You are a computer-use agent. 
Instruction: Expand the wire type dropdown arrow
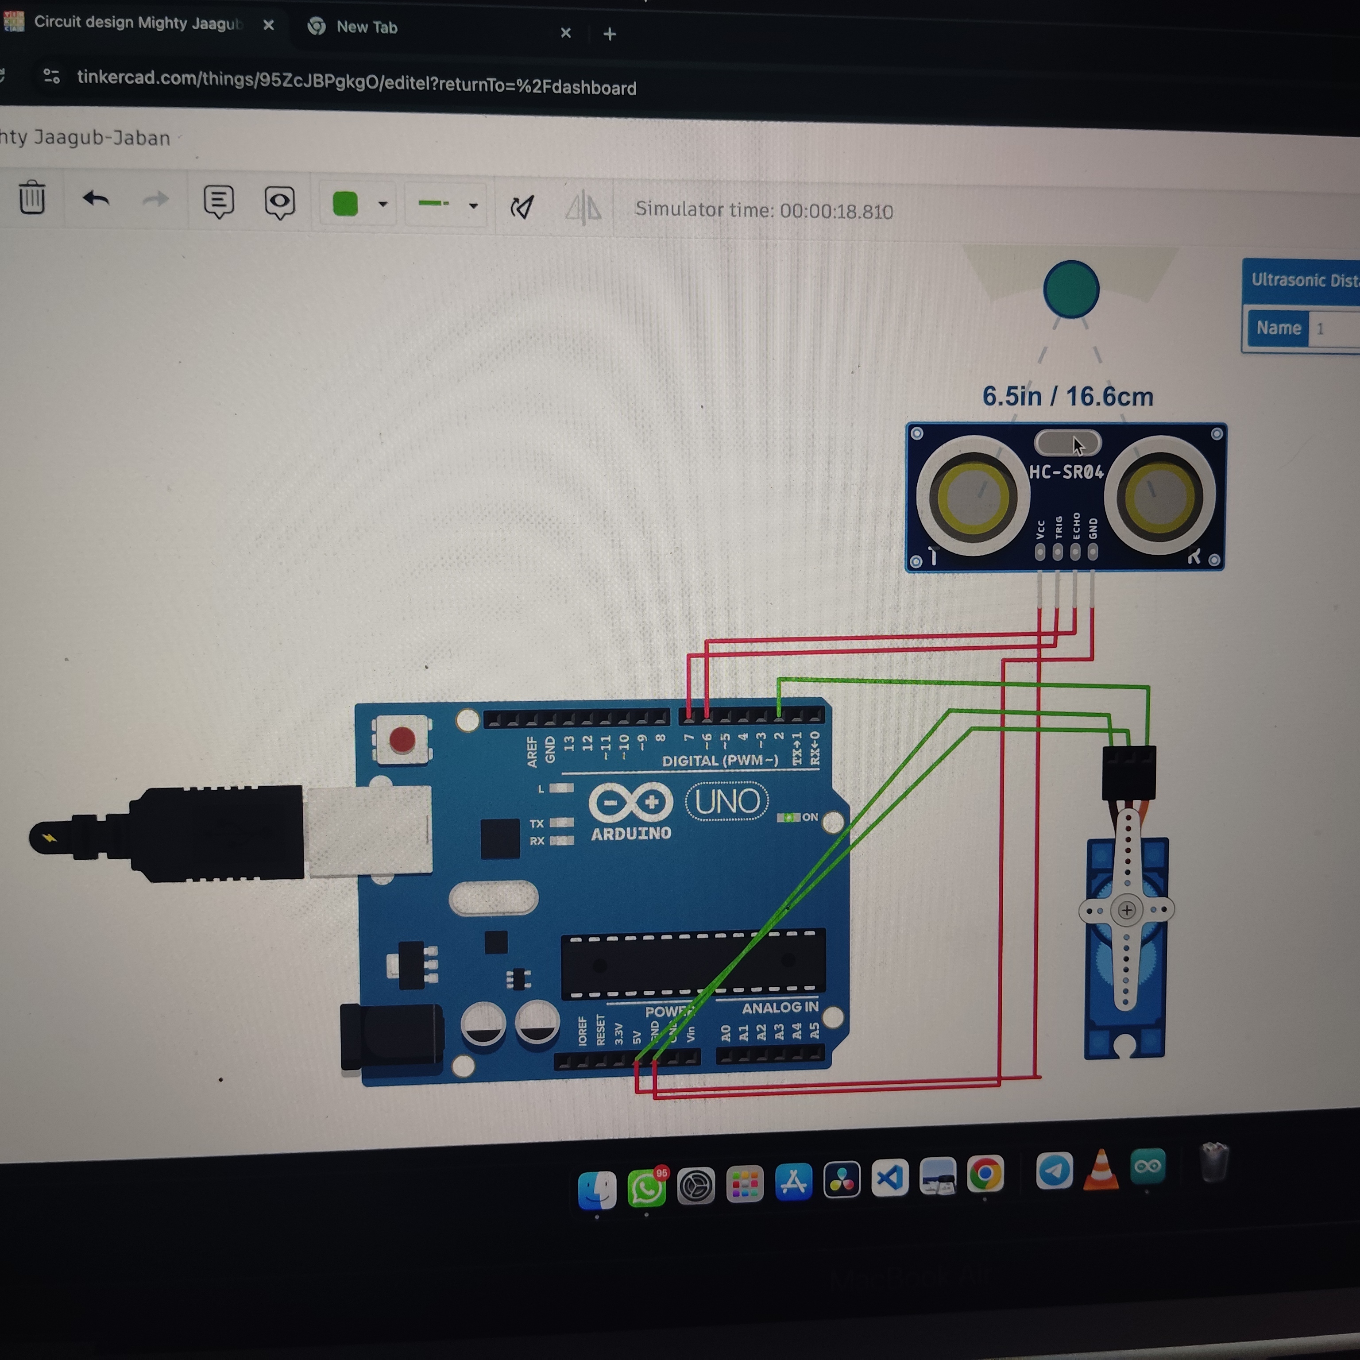coord(473,206)
